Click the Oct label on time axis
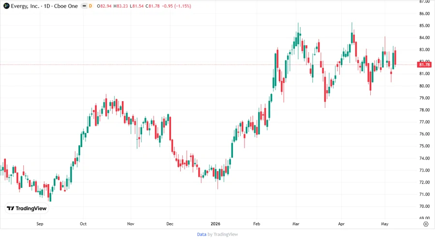Viewport: 435px width, 240px height. pos(83,224)
